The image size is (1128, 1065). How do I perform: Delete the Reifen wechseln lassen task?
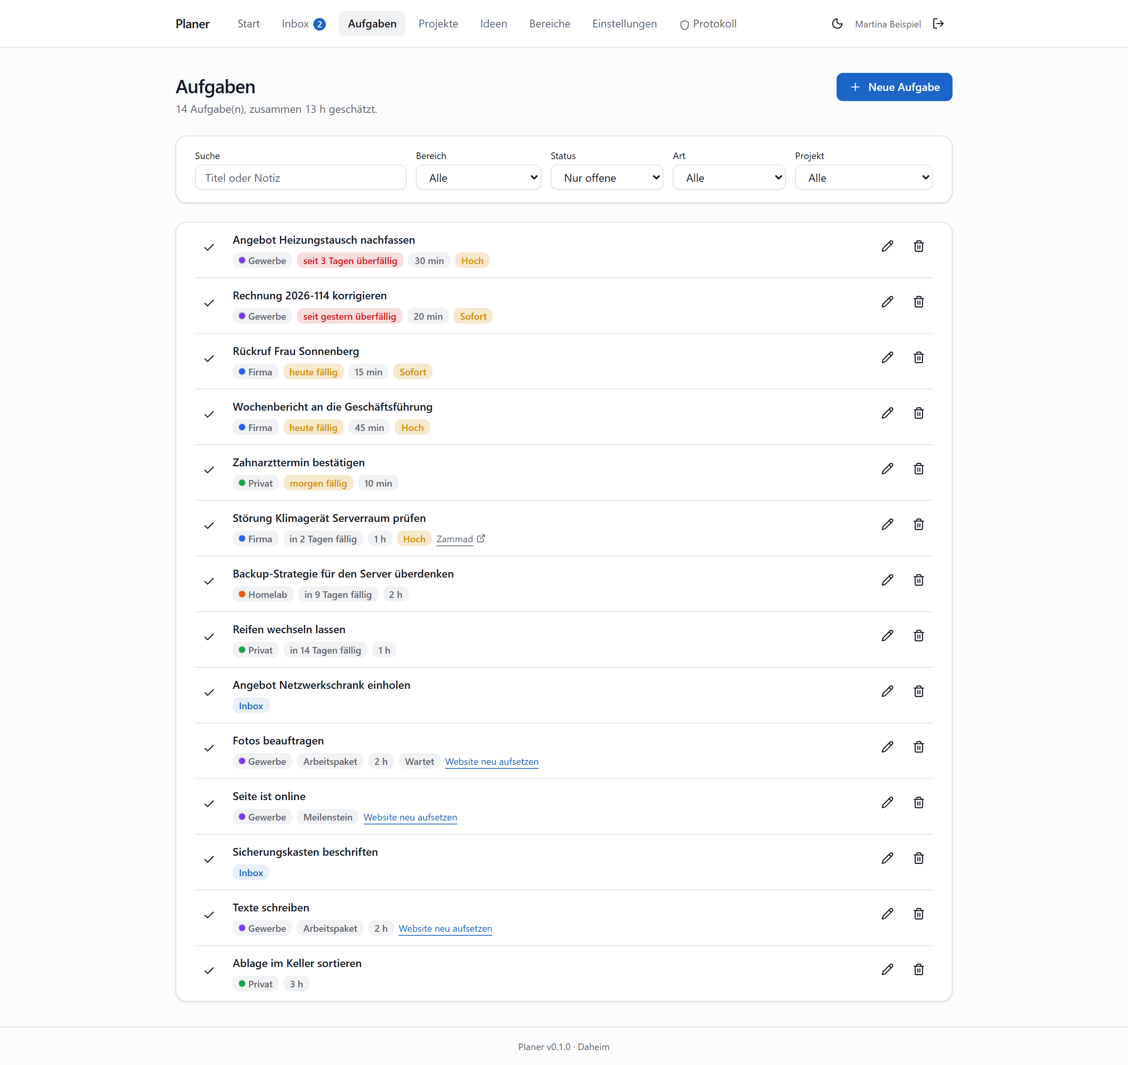[918, 636]
